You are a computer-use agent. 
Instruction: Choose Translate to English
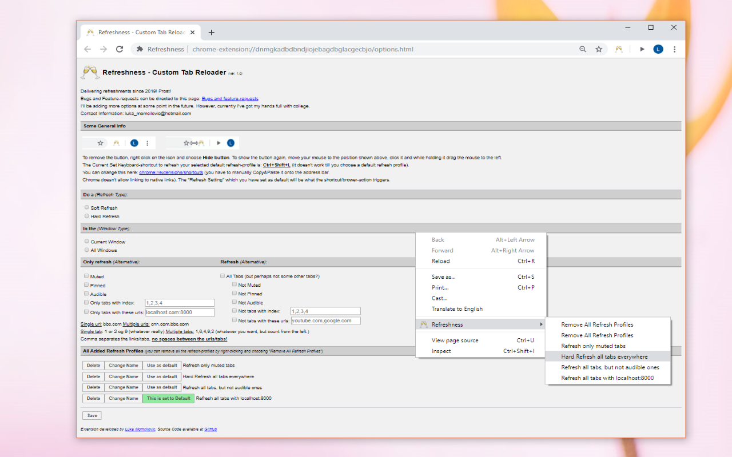tap(481, 309)
